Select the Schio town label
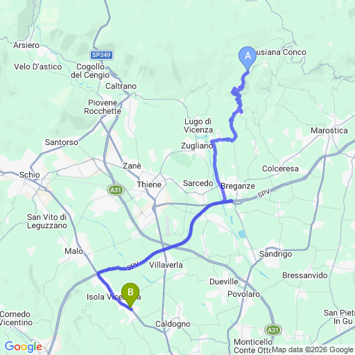 30,175
